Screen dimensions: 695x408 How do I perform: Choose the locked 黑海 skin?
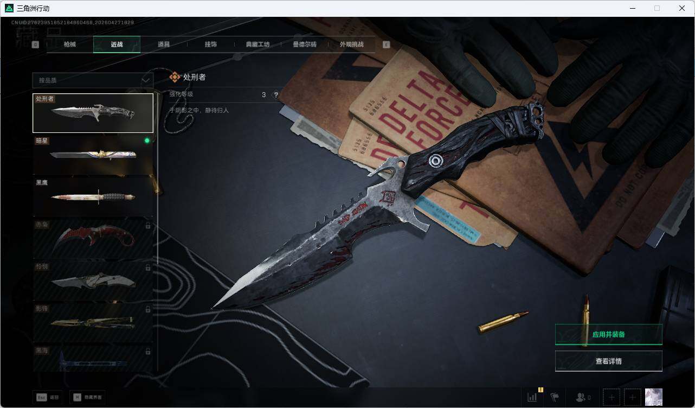click(93, 358)
